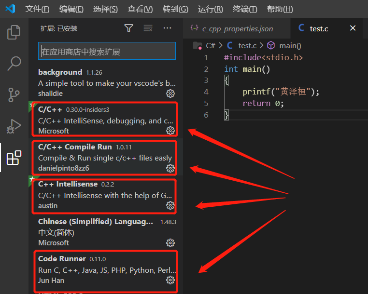Open gear for C/C++ Compile Run
Image resolution: width=368 pixels, height=294 pixels.
(170, 168)
